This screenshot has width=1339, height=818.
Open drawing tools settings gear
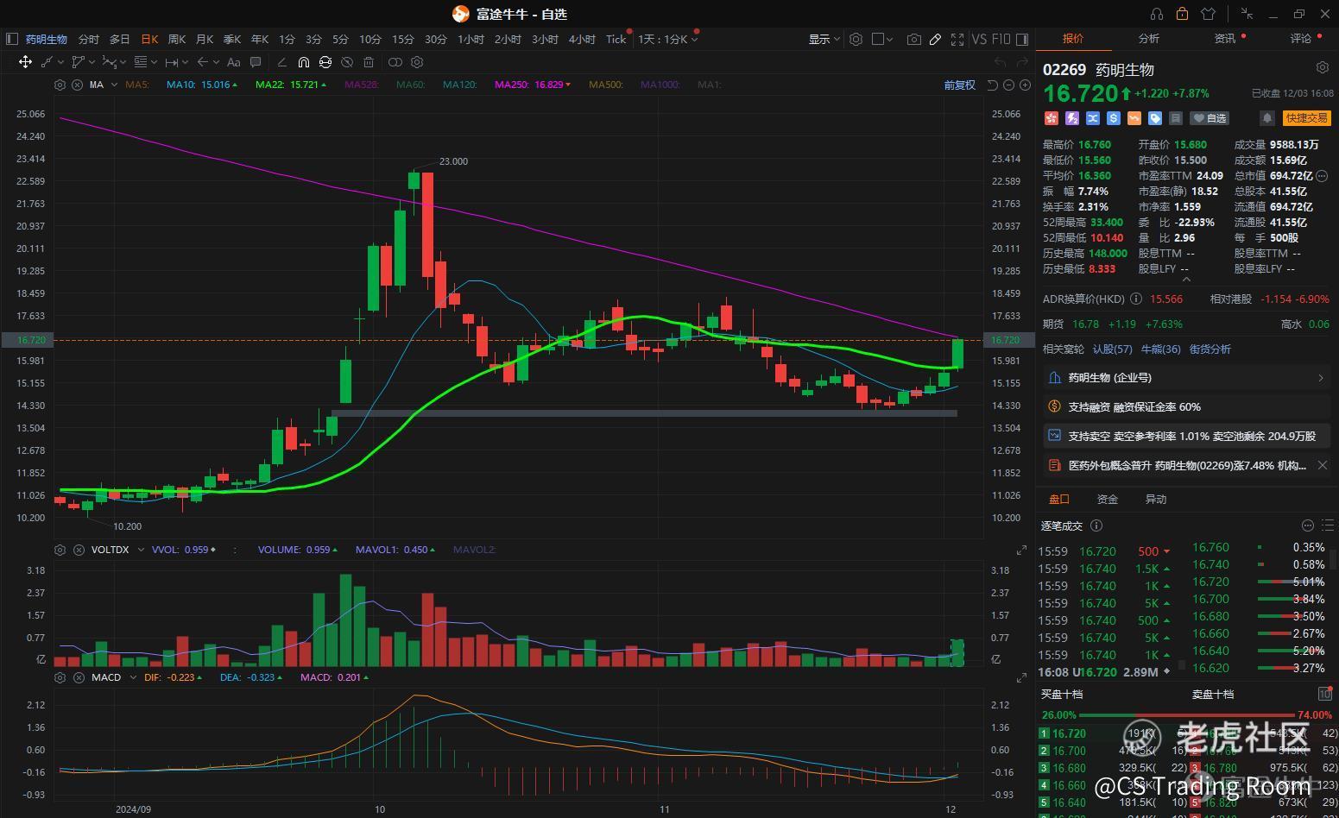[x=417, y=62]
